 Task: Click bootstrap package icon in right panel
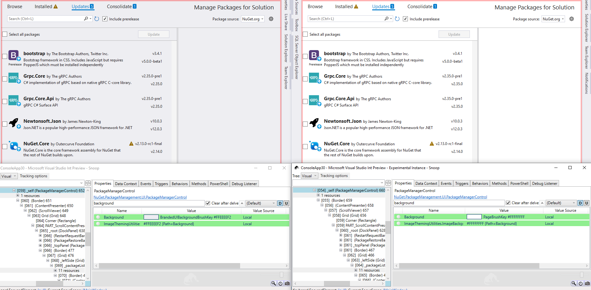coord(315,56)
